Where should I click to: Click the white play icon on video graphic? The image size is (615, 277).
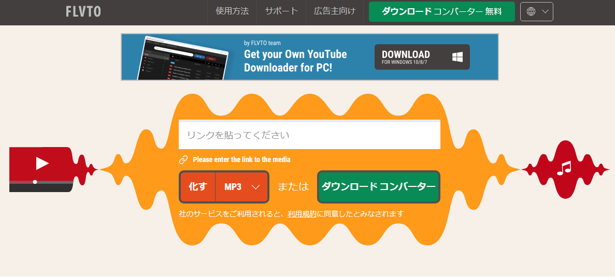click(42, 163)
